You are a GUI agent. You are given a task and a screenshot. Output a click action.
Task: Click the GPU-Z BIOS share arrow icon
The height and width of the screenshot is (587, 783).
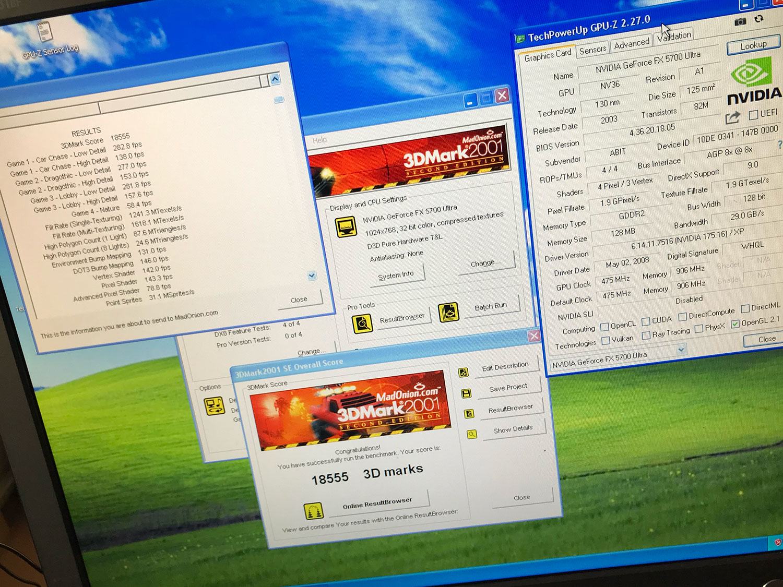click(733, 118)
